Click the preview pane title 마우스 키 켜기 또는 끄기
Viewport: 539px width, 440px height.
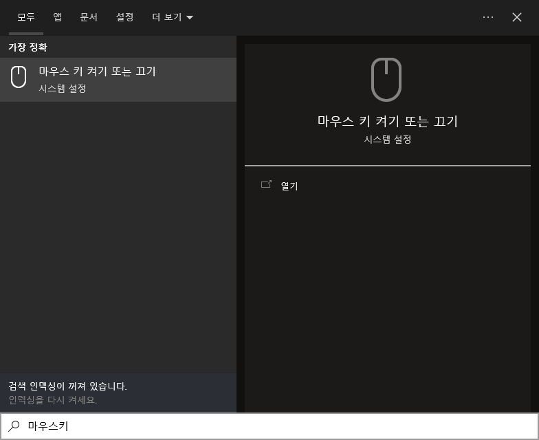point(387,121)
